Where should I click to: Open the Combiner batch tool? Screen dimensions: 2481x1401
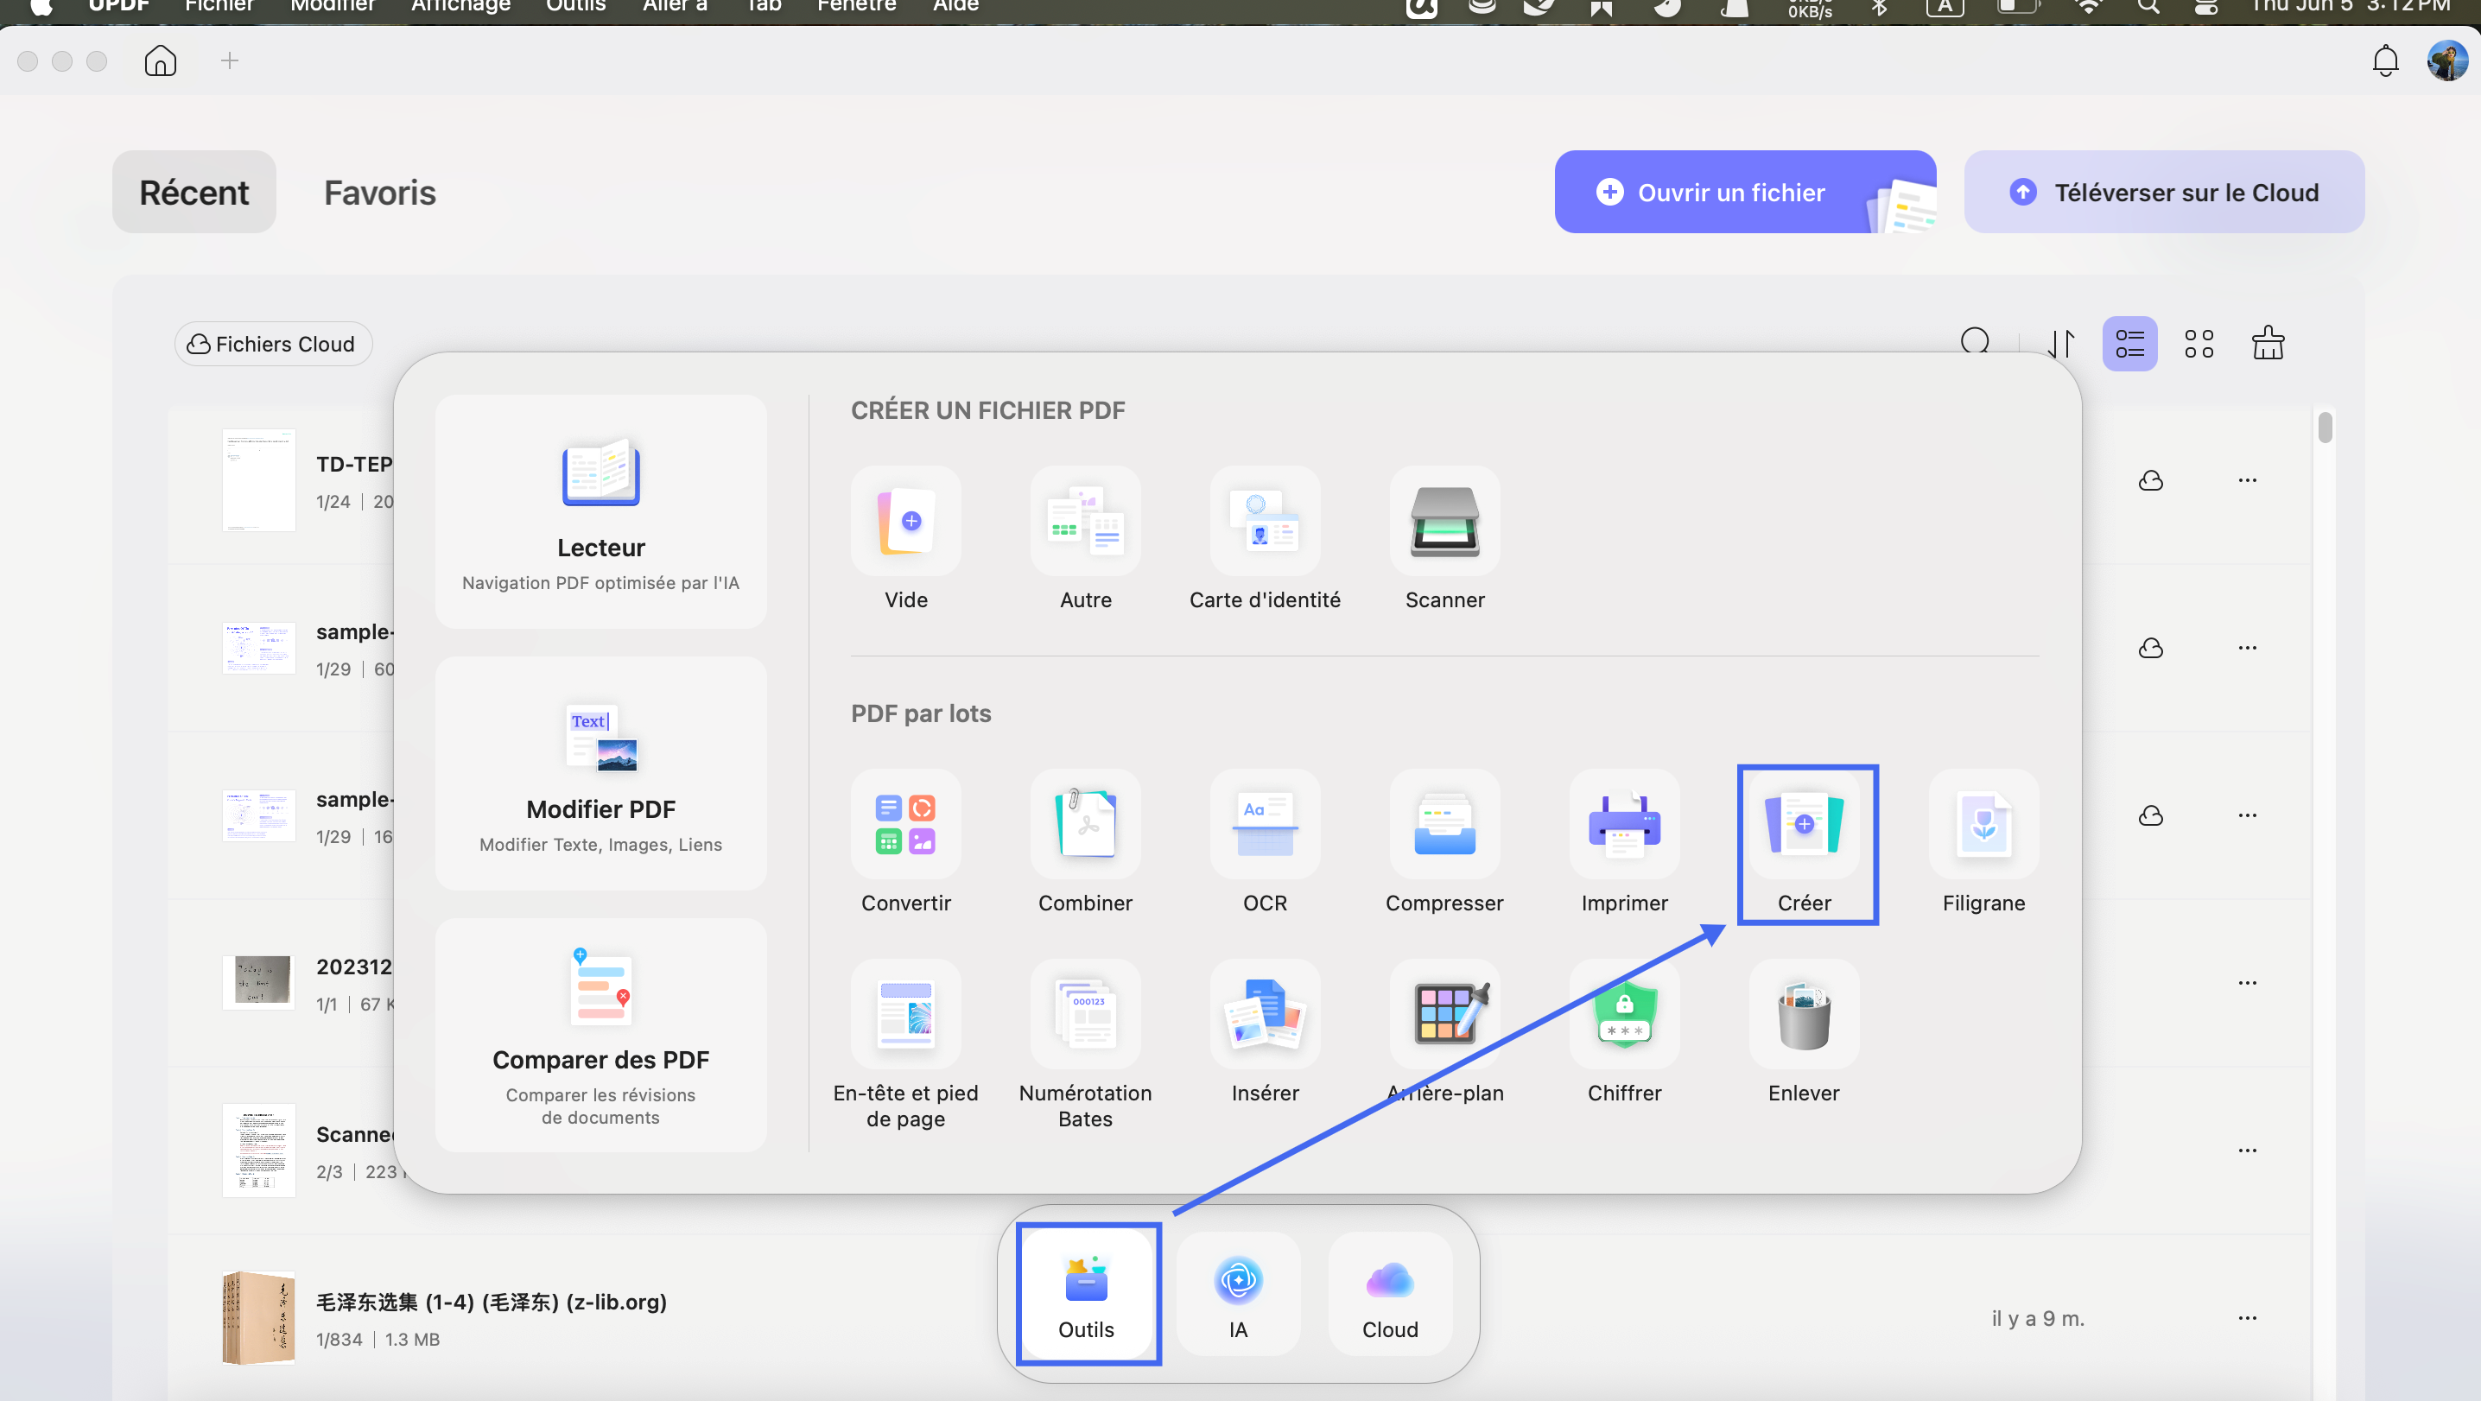click(x=1085, y=844)
